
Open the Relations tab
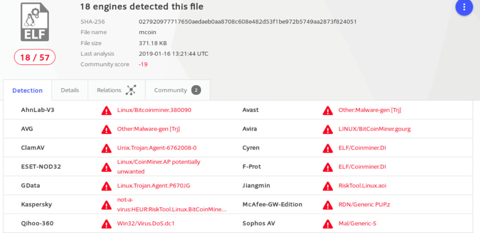[117, 90]
